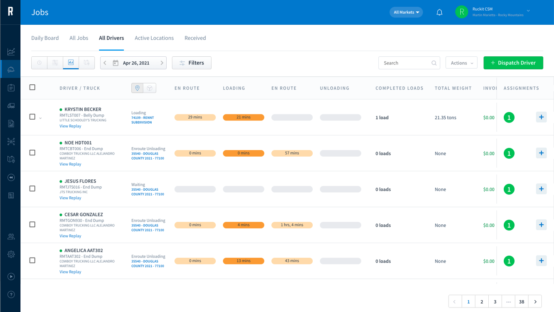Check the Jesus Flores row checkbox
554x312 pixels.
[x=32, y=189]
